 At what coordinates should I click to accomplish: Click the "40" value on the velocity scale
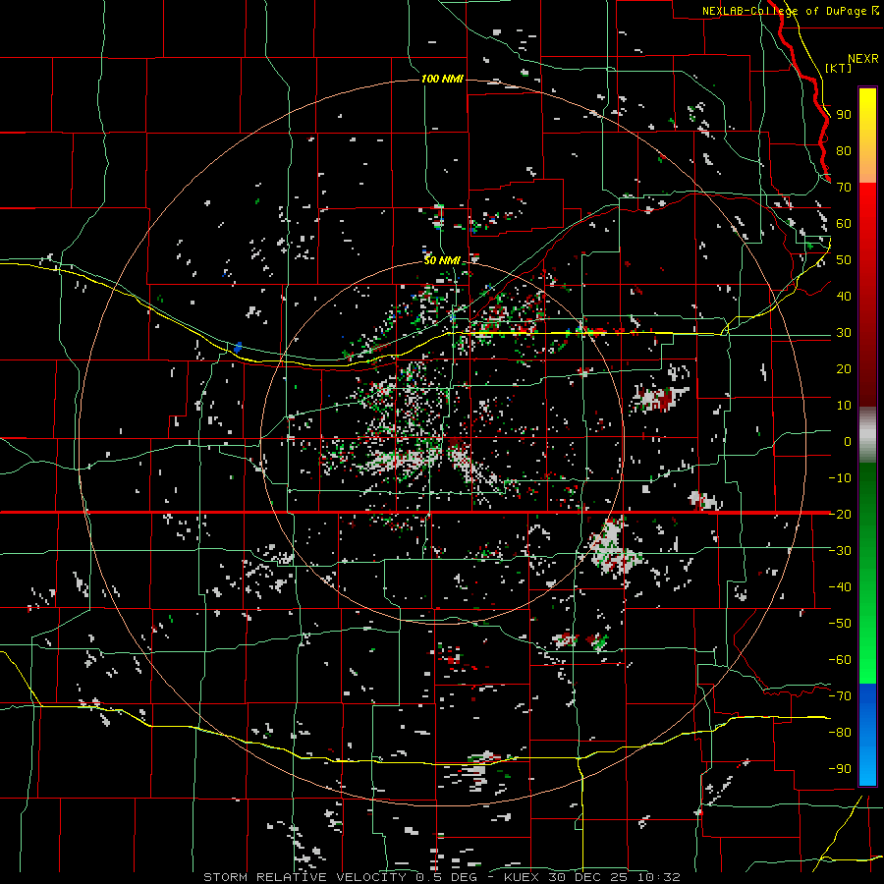pos(844,297)
